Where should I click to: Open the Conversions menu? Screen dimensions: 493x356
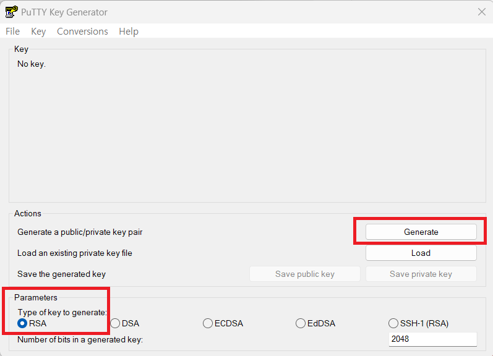[x=82, y=32]
